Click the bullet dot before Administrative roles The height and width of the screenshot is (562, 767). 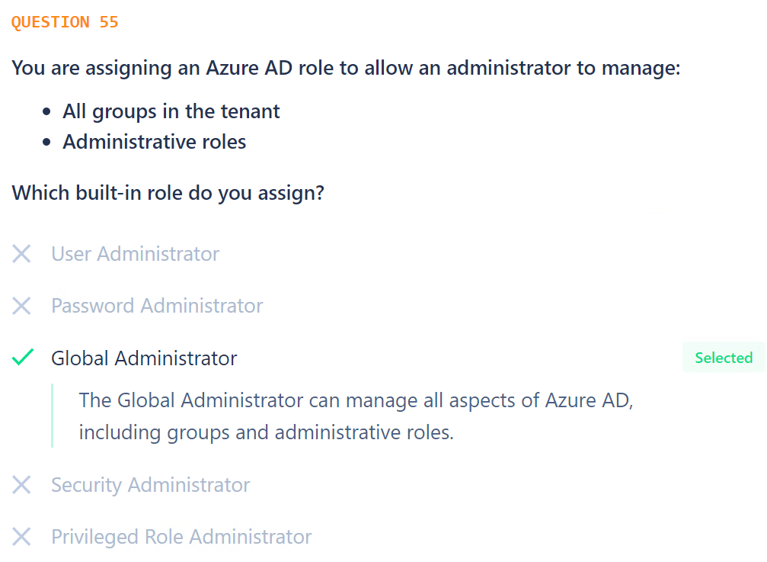coord(46,143)
